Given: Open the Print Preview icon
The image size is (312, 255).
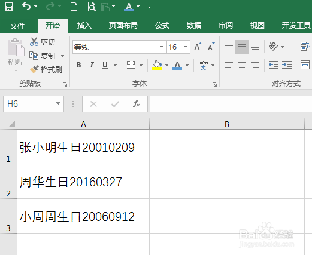Looking at the screenshot, I should click(92, 7).
